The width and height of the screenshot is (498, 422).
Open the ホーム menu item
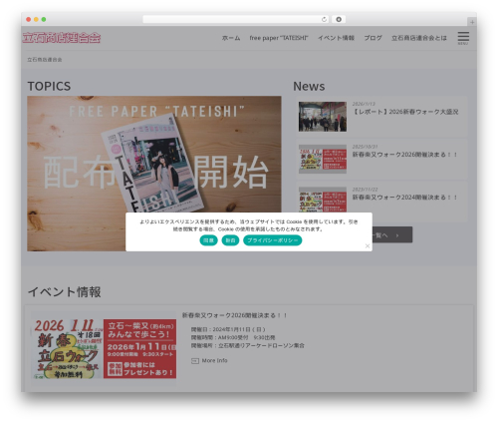(x=231, y=38)
